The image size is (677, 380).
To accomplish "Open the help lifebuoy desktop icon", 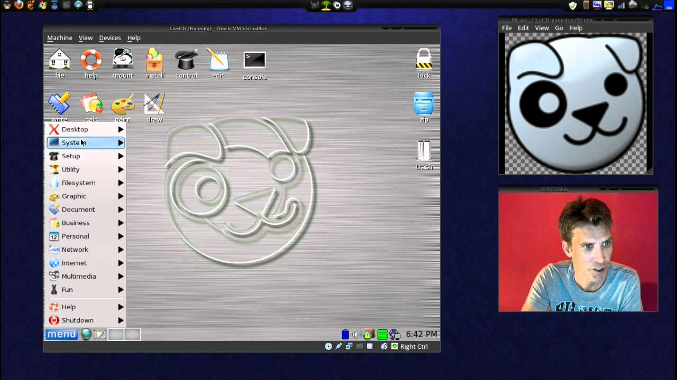I will [x=91, y=63].
